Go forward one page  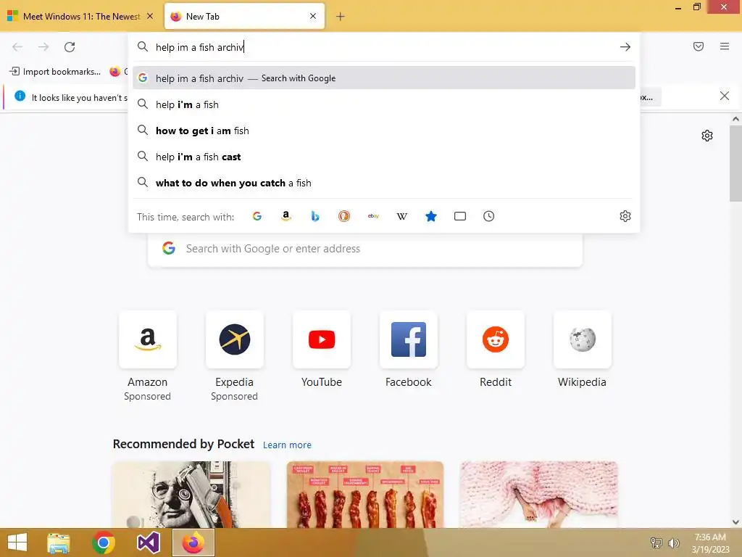(43, 47)
